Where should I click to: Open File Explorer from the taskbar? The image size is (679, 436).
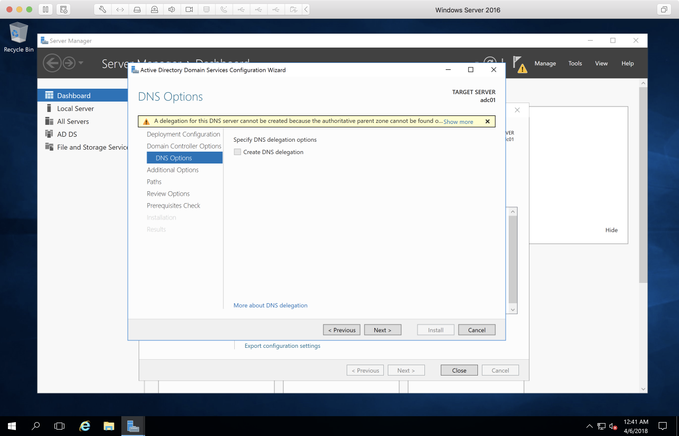pyautogui.click(x=109, y=426)
